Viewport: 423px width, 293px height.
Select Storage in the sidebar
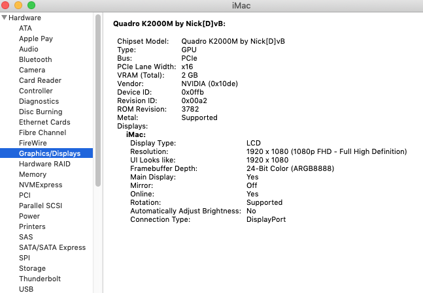(x=33, y=268)
